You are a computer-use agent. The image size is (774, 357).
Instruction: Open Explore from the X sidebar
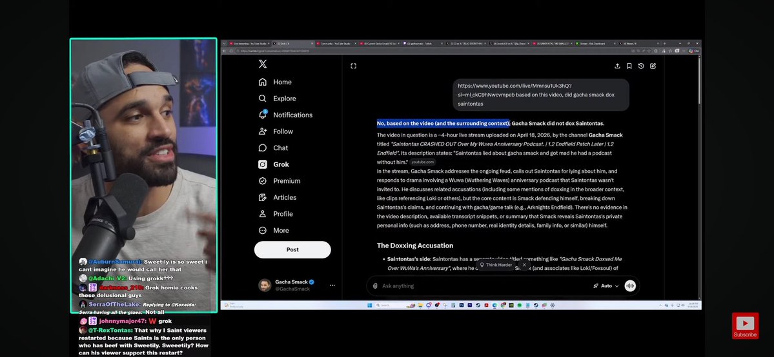point(278,98)
